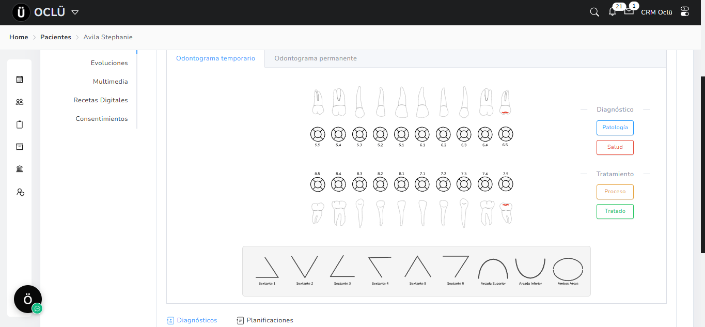Choose Arcada Inferior arch
The image size is (705, 327).
click(x=530, y=271)
